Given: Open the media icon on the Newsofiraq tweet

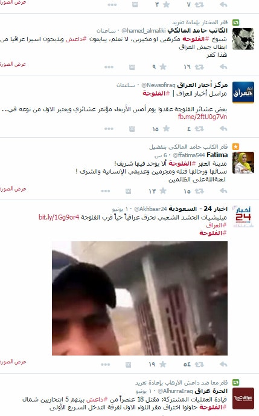Looking at the screenshot, I should click(x=132, y=129).
